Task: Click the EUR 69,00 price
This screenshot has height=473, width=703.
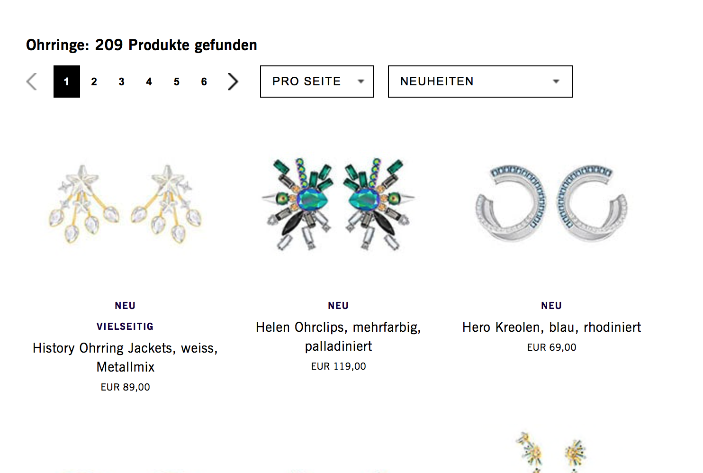Action: (x=551, y=347)
